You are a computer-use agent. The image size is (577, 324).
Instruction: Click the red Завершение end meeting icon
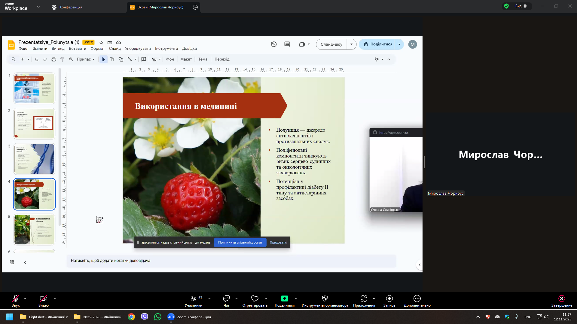click(561, 299)
